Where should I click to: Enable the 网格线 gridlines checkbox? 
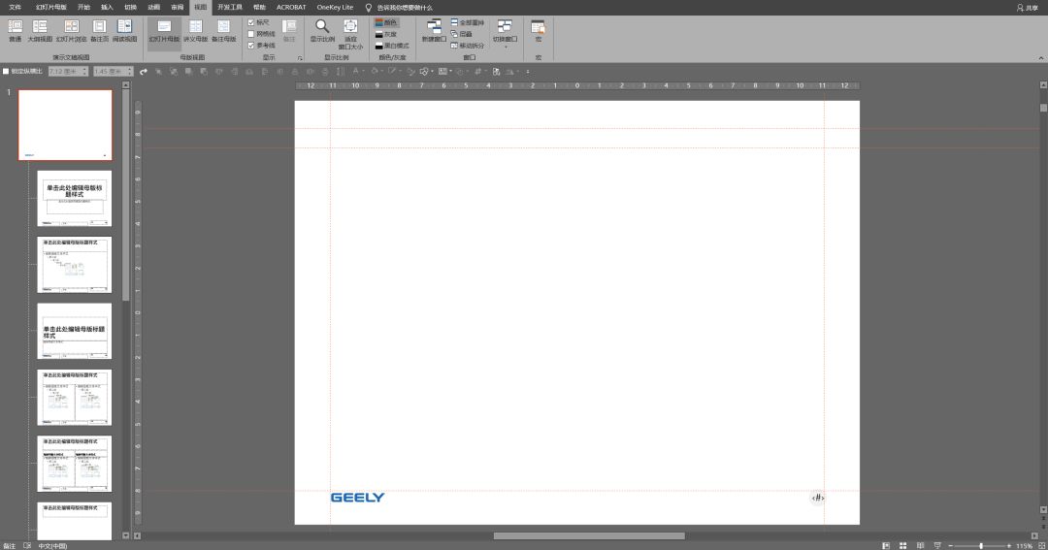click(x=251, y=34)
